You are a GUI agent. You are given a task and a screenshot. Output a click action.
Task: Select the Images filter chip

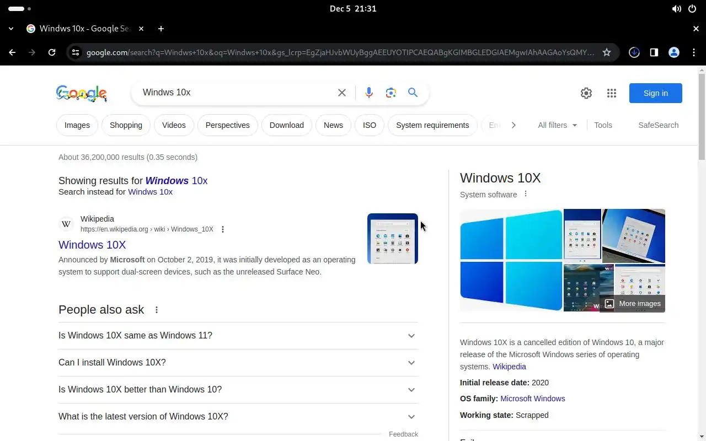(x=77, y=125)
